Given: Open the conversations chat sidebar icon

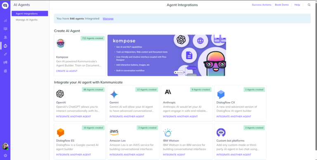Looking at the screenshot, I should [x=5, y=29].
